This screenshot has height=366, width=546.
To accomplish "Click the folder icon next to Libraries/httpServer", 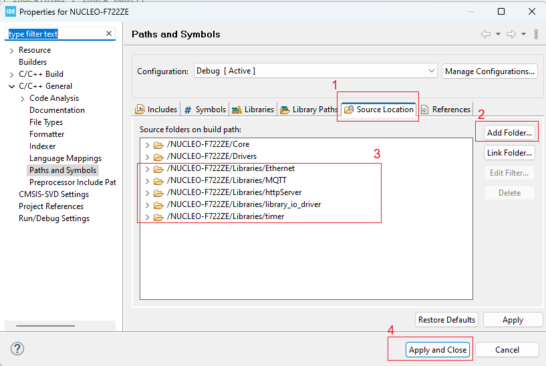I will click(158, 193).
